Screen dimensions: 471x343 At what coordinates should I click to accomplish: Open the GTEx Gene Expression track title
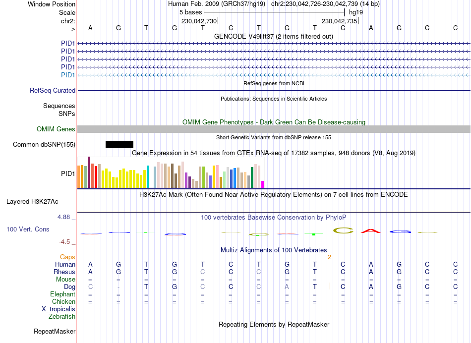coord(273,153)
